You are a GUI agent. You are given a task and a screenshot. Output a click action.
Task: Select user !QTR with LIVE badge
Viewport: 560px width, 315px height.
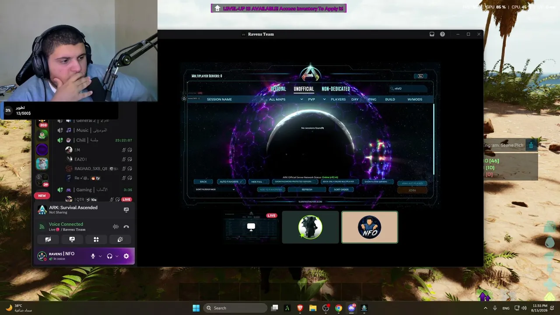pyautogui.click(x=98, y=199)
